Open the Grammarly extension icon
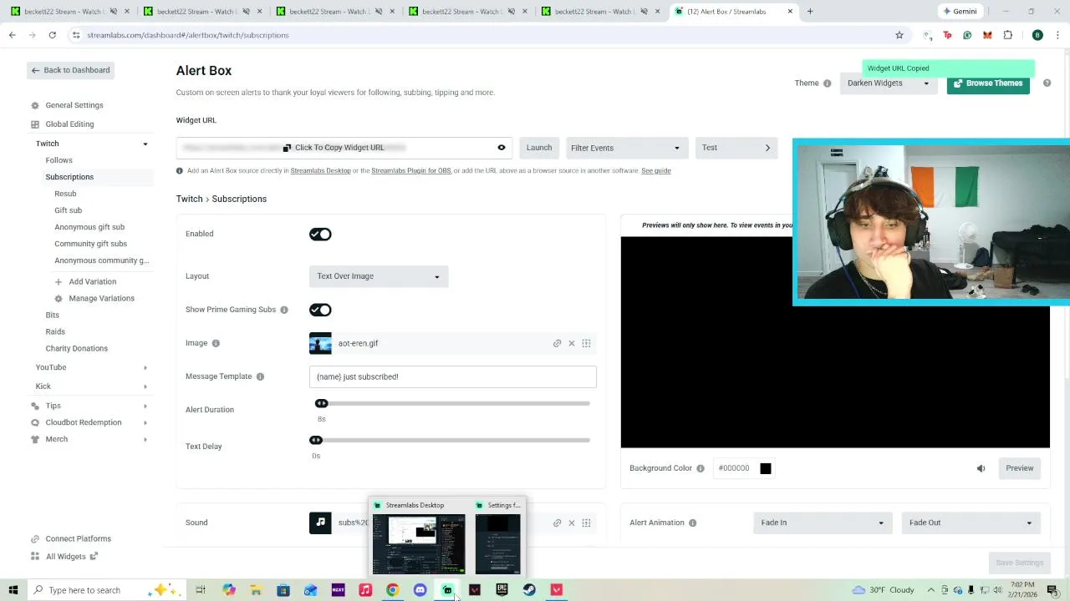The height and width of the screenshot is (601, 1070). (x=967, y=35)
